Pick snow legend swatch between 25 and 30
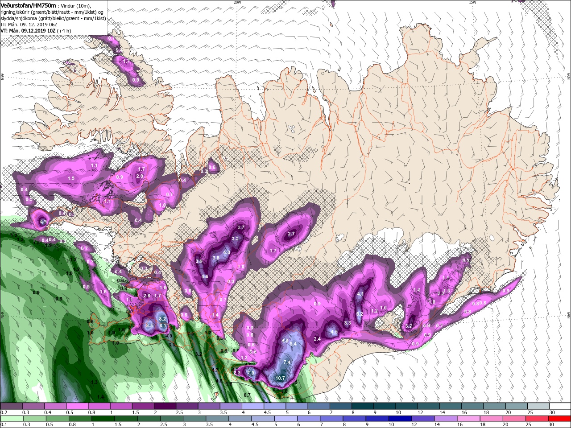571x428 pixels. (538, 406)
